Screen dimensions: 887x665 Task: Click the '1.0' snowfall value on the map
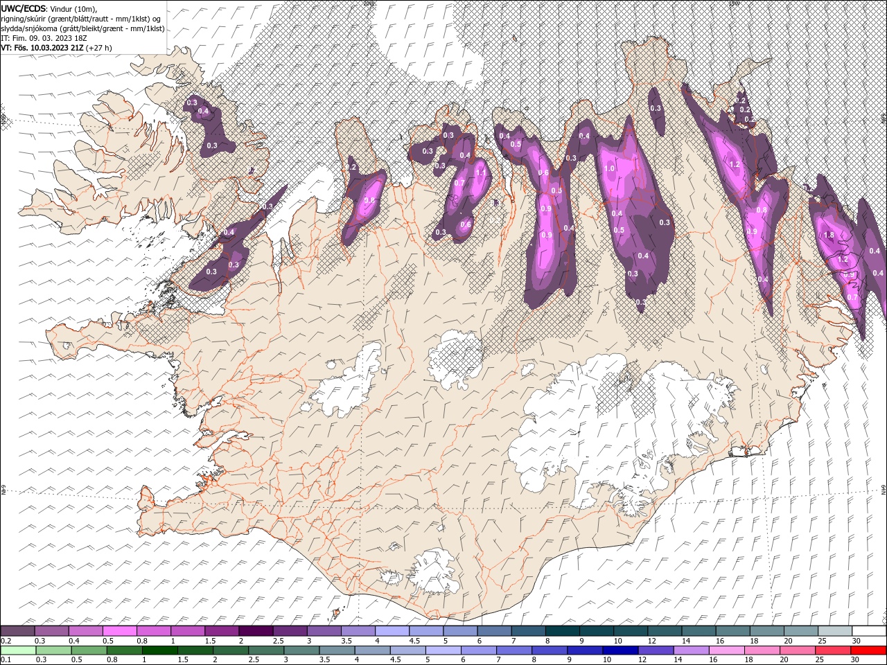point(609,169)
